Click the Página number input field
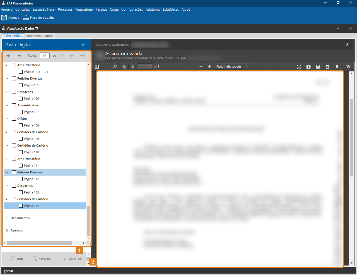The image size is (357, 275). 45,56
